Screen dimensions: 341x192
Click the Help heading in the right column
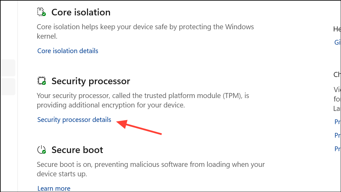click(x=337, y=29)
